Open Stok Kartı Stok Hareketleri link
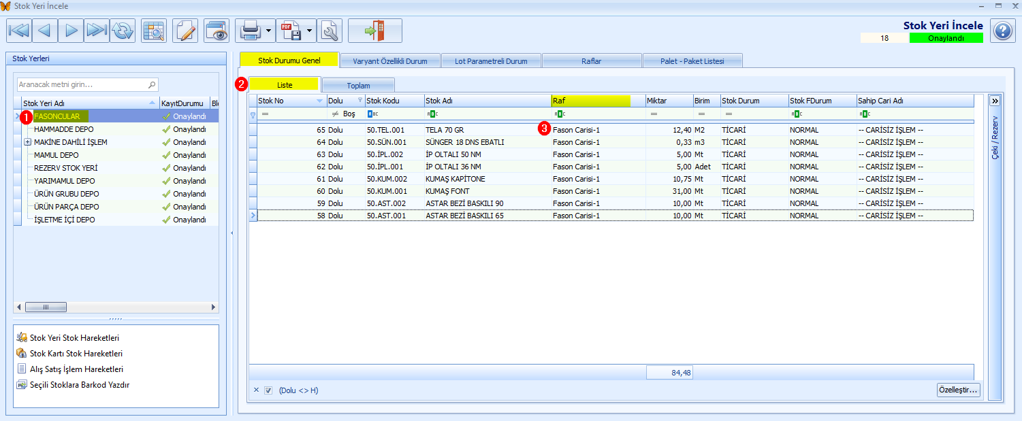Viewport: 1022px width, 421px height. 76,353
